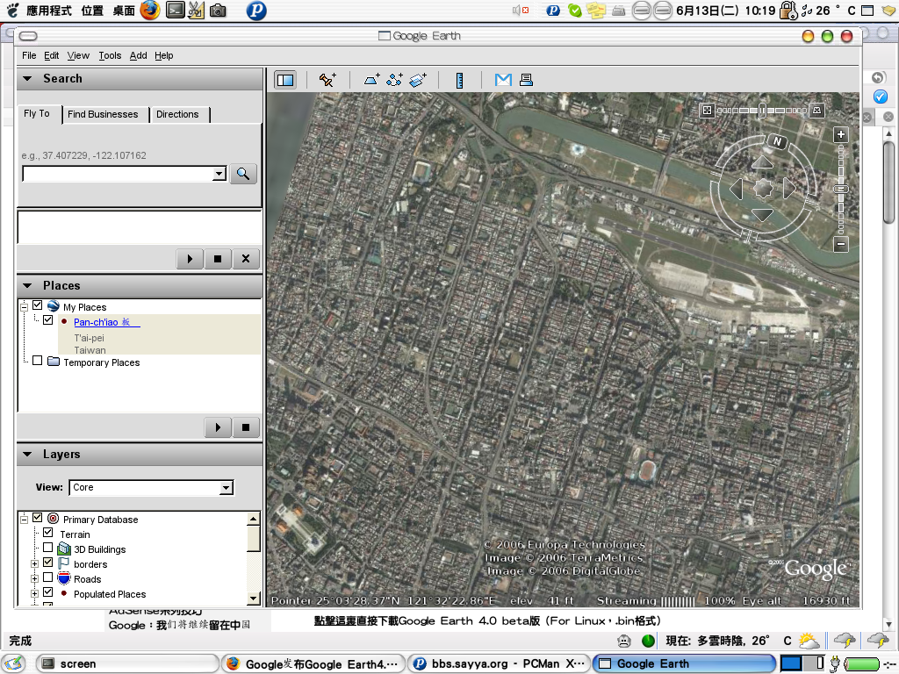Collapse the My Places tree node
Screen dimensions: 899x674
pyautogui.click(x=25, y=307)
